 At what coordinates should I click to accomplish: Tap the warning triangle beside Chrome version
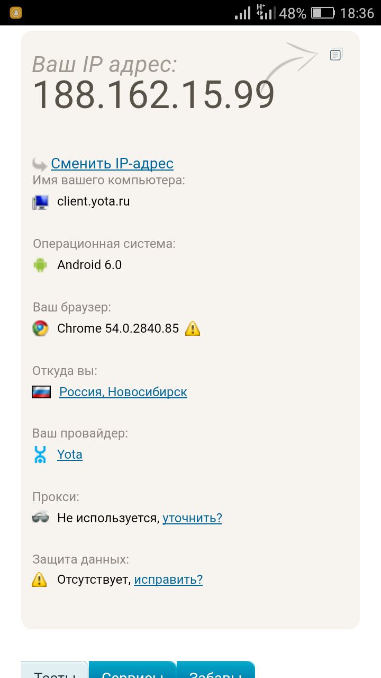193,329
